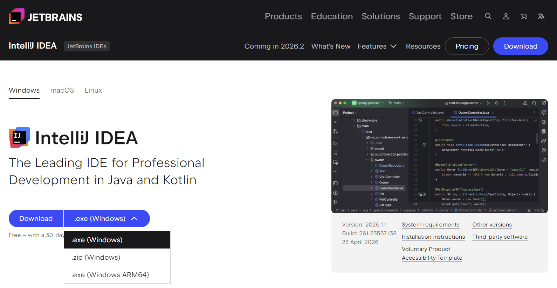Image resolution: width=557 pixels, height=288 pixels.
Task: Click the Pricing button
Action: 467,46
